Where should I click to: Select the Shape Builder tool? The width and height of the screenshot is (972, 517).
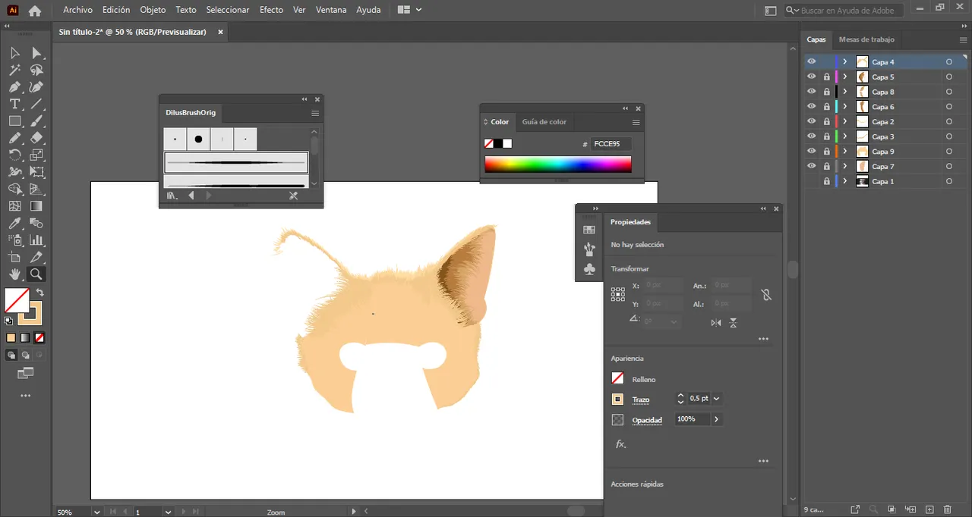coord(14,190)
